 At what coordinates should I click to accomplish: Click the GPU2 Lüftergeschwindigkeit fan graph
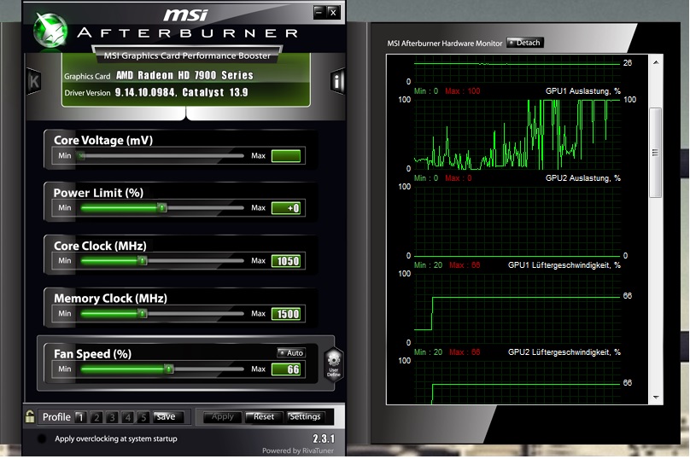[x=517, y=382]
